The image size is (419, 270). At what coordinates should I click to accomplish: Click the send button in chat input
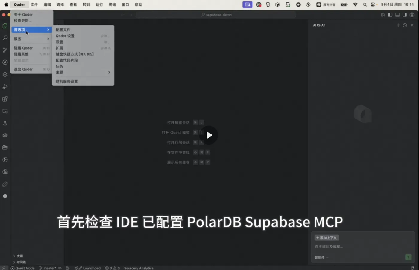tap(408, 257)
